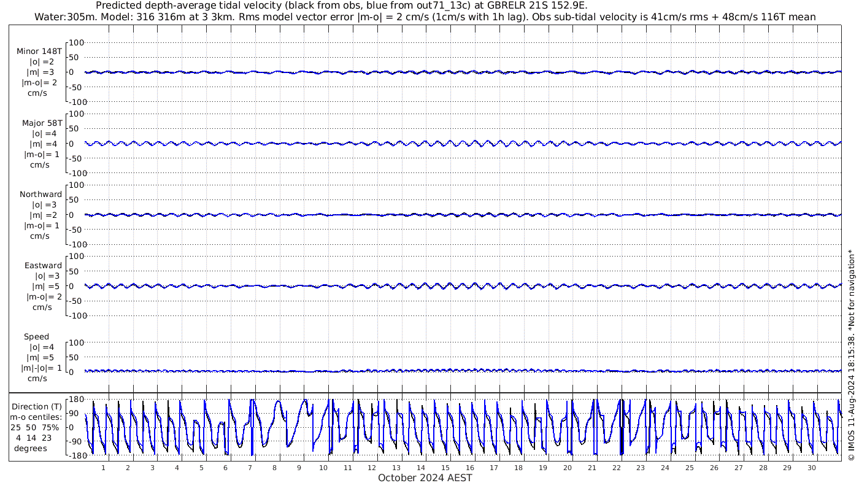Click the '100' tick on the Speed axis
Screen dimensions: 859x491
[x=76, y=342]
